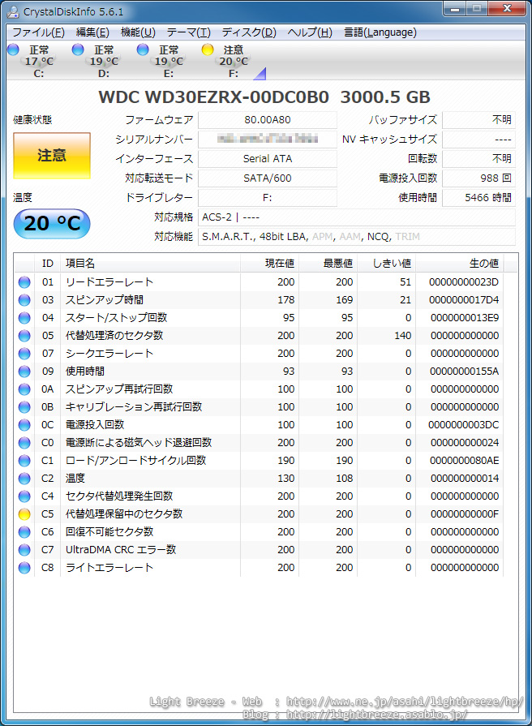Select raw value 00000000023D
The image size is (532, 726).
pyautogui.click(x=464, y=282)
